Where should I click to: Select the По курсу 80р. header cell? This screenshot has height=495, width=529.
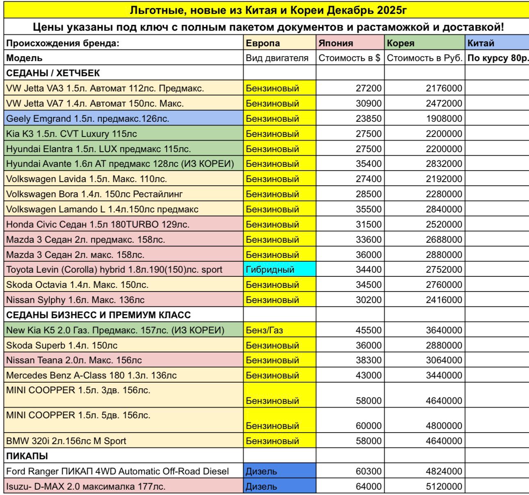point(497,58)
